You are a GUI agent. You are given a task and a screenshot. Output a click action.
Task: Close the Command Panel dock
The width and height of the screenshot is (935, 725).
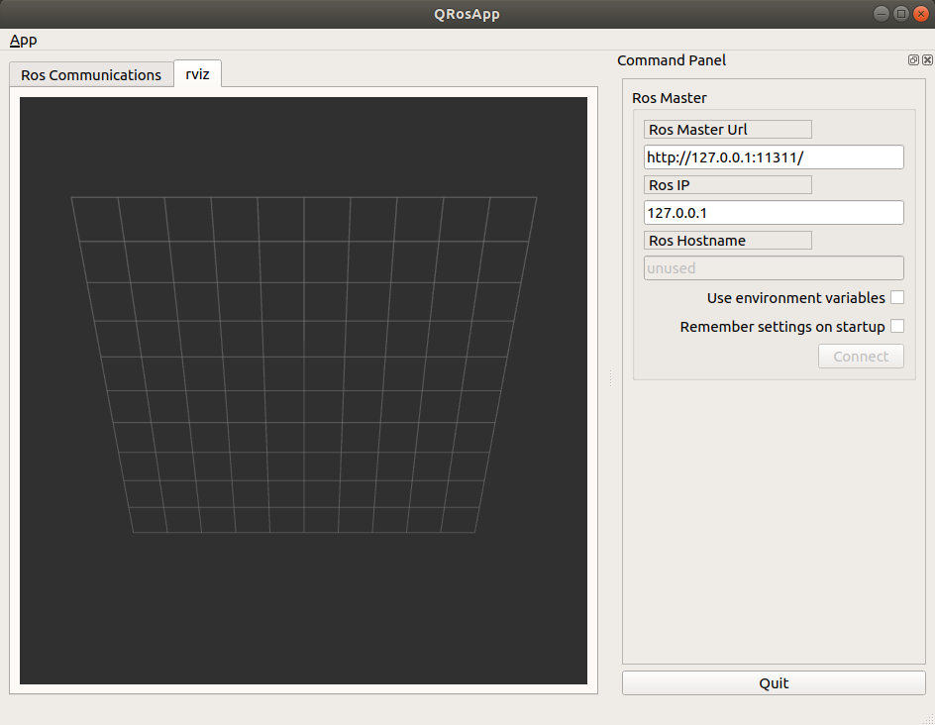pyautogui.click(x=927, y=60)
